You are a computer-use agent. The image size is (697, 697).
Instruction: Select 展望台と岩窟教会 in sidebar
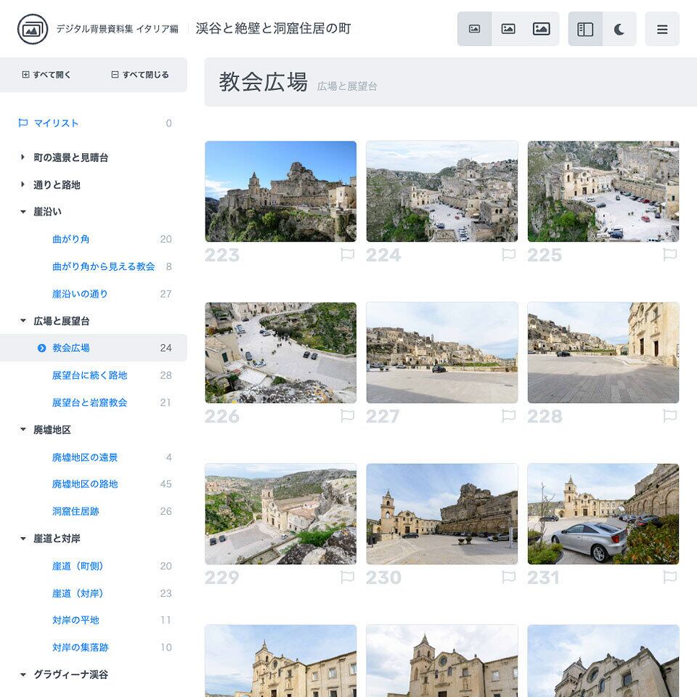point(89,403)
